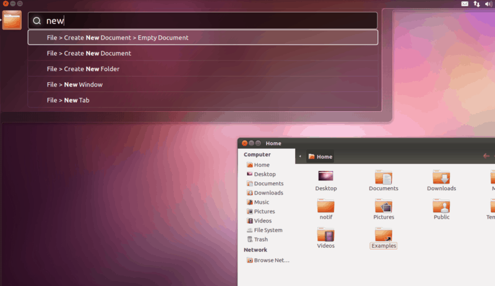Open the Public folder icon
This screenshot has width=495, height=286.
(x=441, y=206)
